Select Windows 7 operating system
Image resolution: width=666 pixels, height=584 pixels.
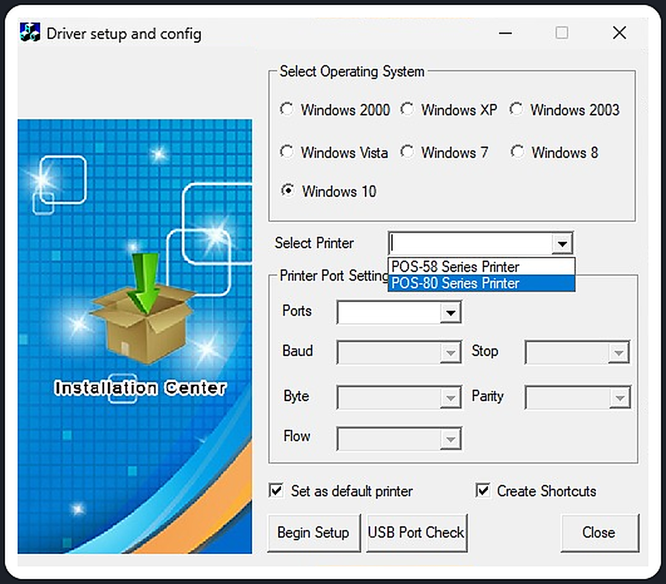(407, 152)
